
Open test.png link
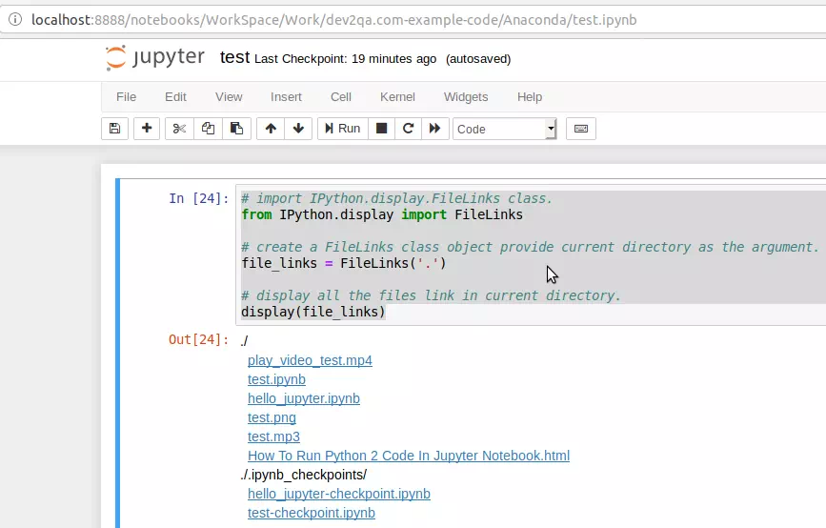pos(272,417)
